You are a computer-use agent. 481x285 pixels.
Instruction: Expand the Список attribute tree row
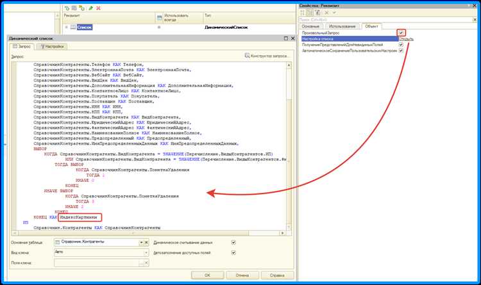point(66,27)
